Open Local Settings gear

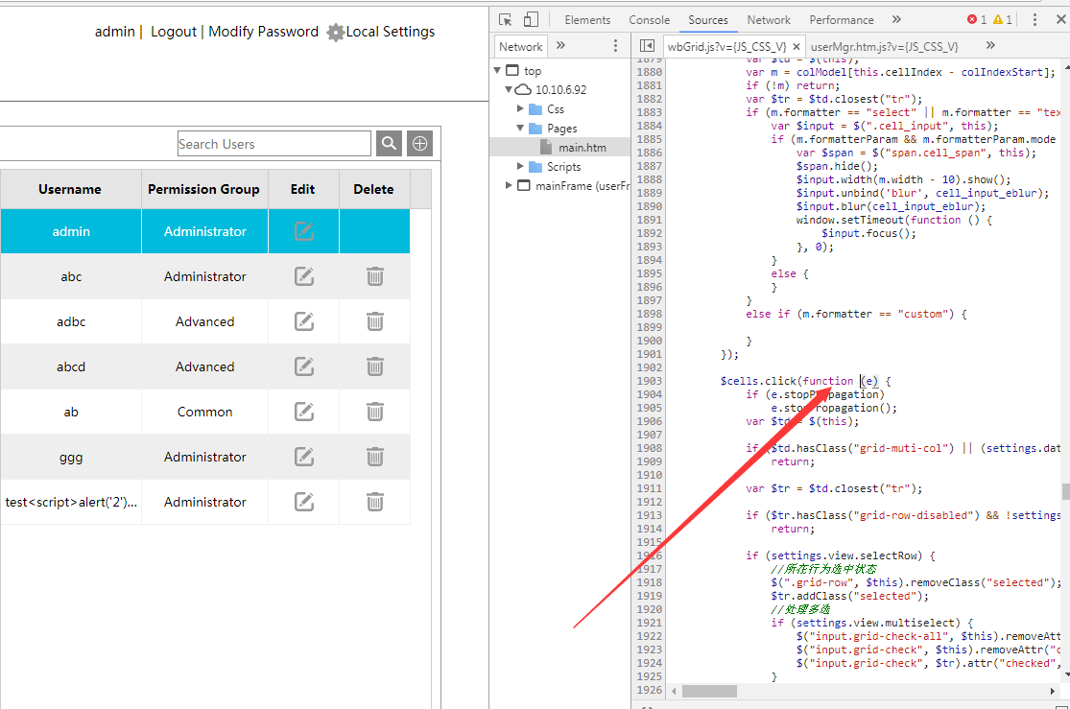335,32
